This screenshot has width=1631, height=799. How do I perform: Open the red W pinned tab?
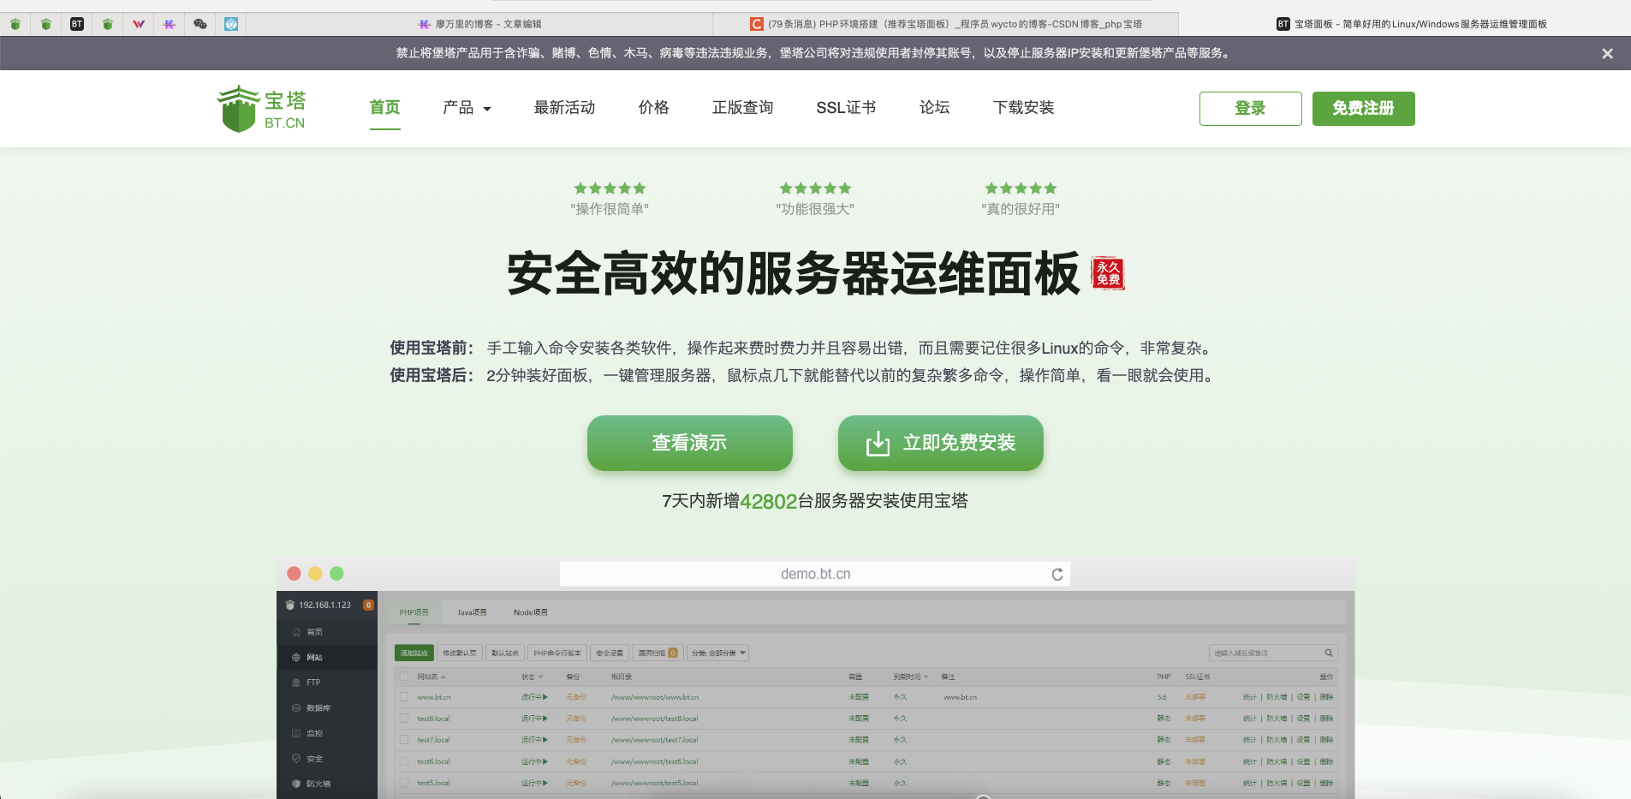139,24
